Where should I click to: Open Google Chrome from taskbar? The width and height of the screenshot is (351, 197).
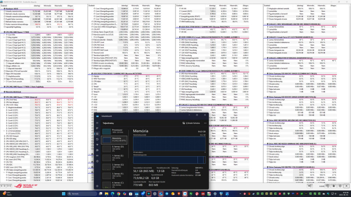coord(118,193)
